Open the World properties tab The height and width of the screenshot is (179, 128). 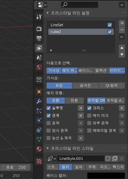coord(39,67)
